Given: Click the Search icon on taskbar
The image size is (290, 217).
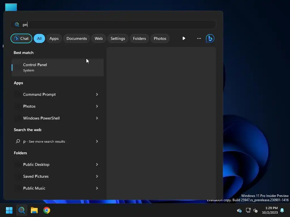Looking at the screenshot, I should coord(22,210).
